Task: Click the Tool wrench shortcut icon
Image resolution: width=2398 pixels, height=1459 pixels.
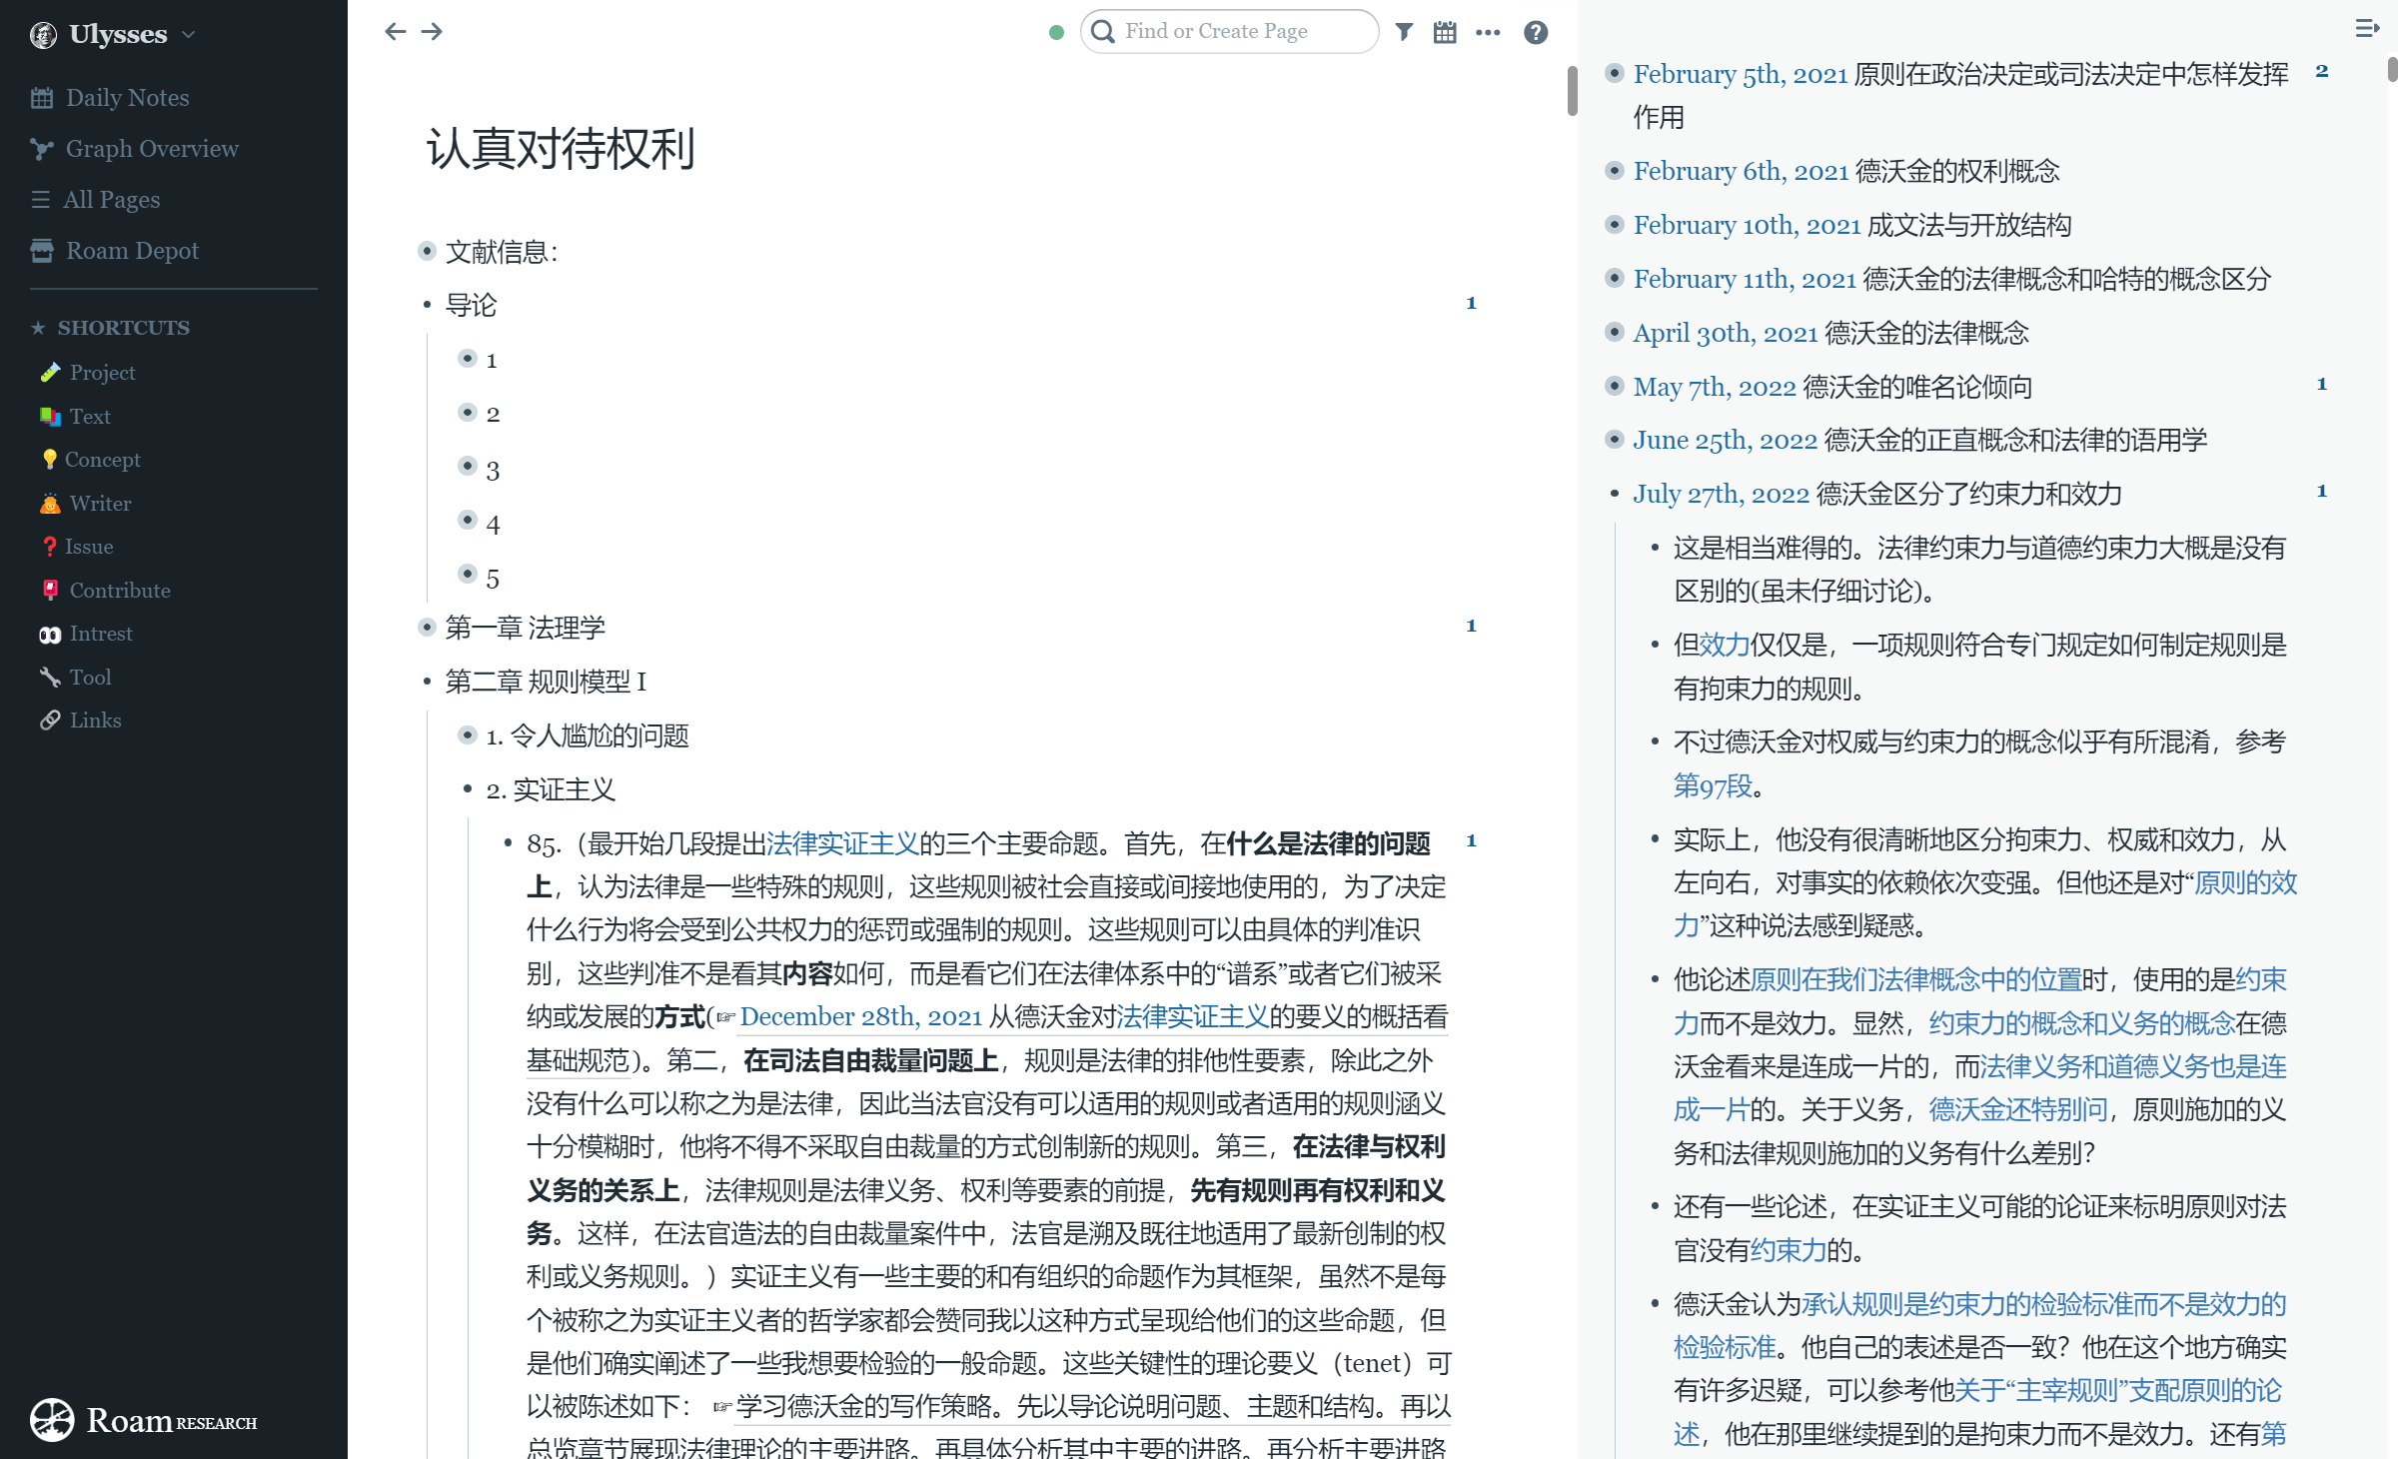Action: [50, 678]
